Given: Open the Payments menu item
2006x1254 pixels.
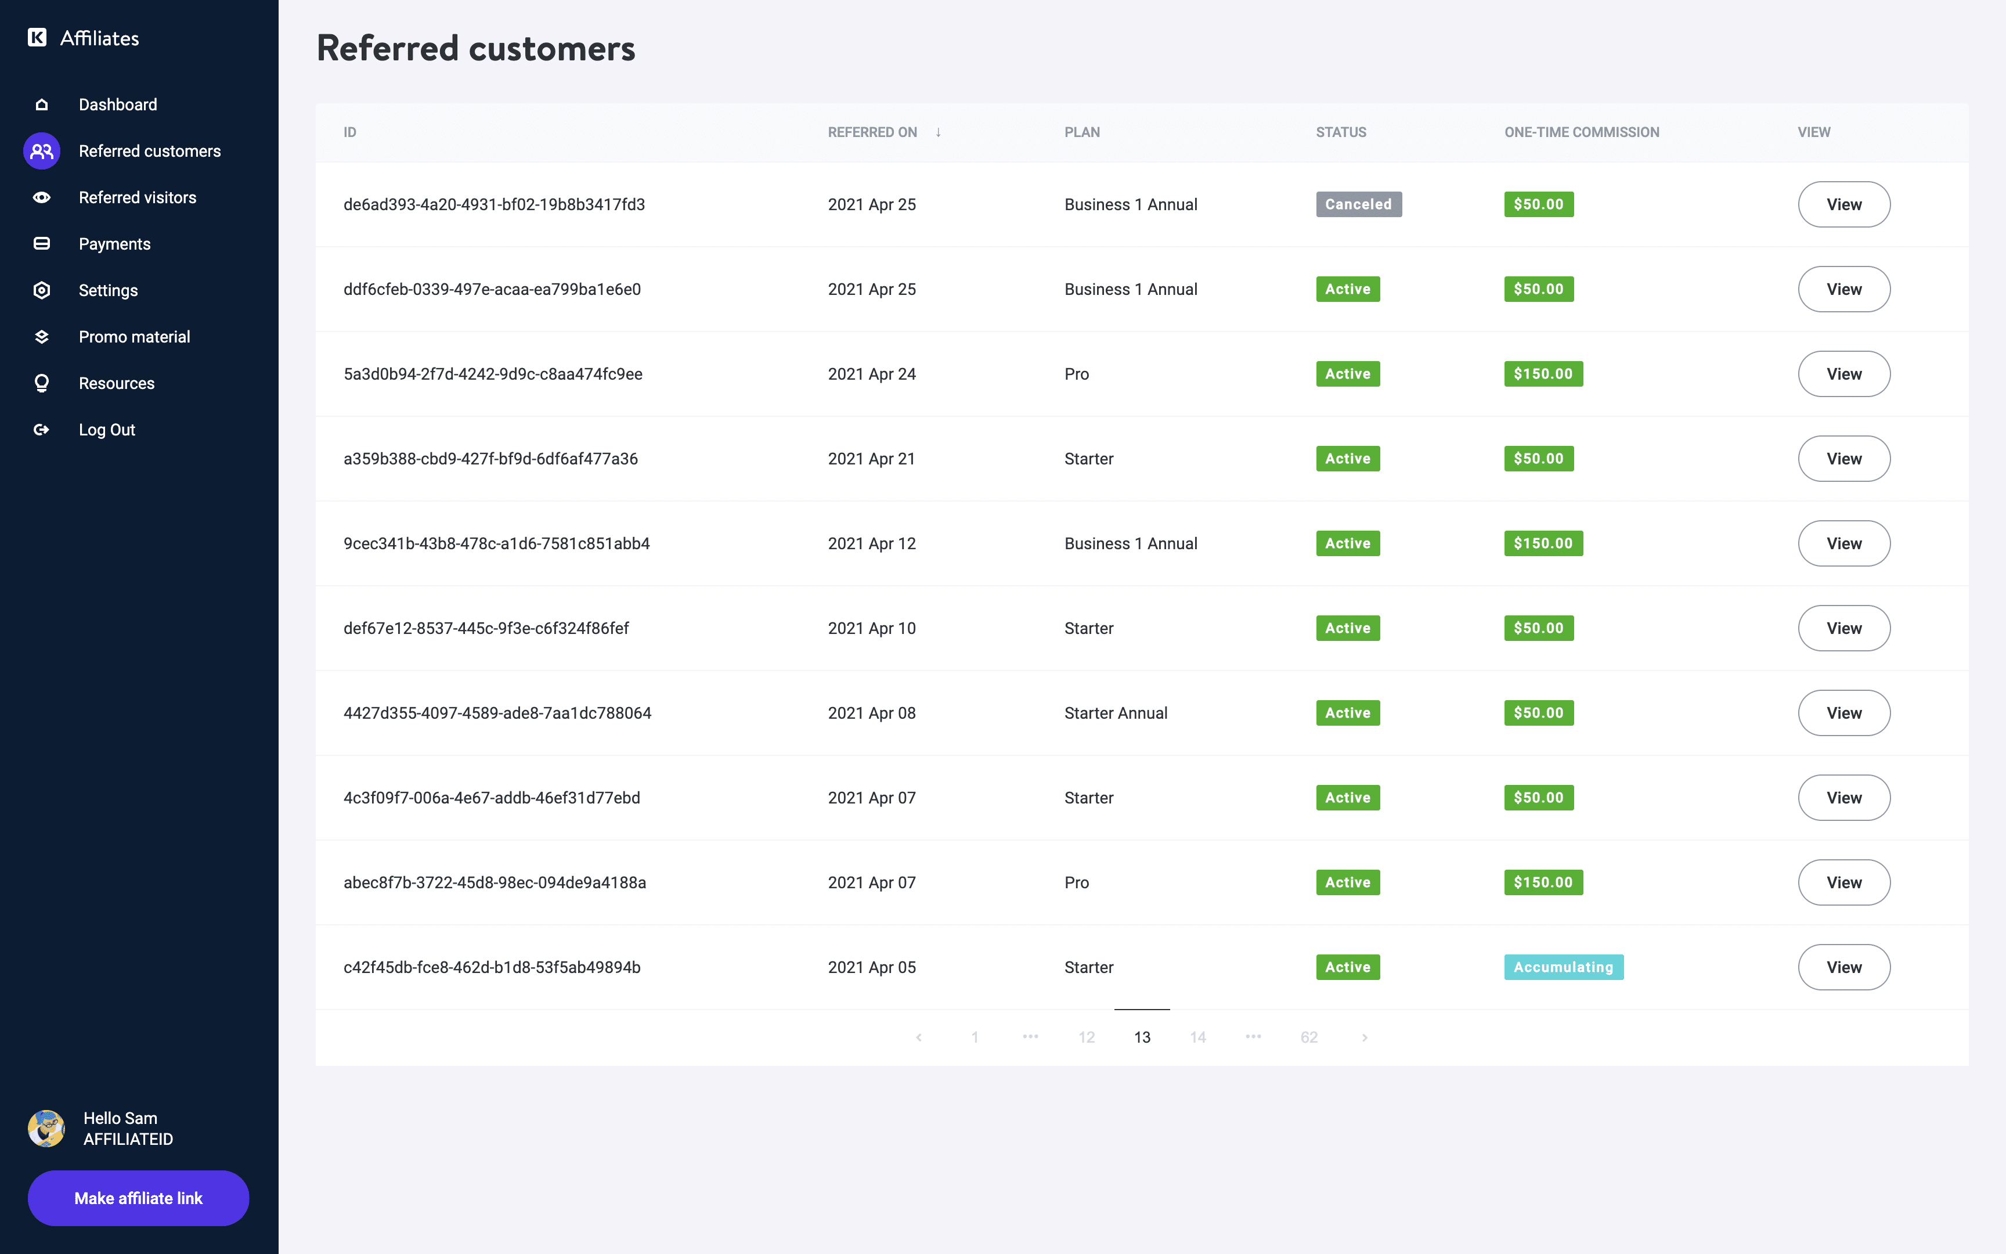Looking at the screenshot, I should [x=114, y=244].
